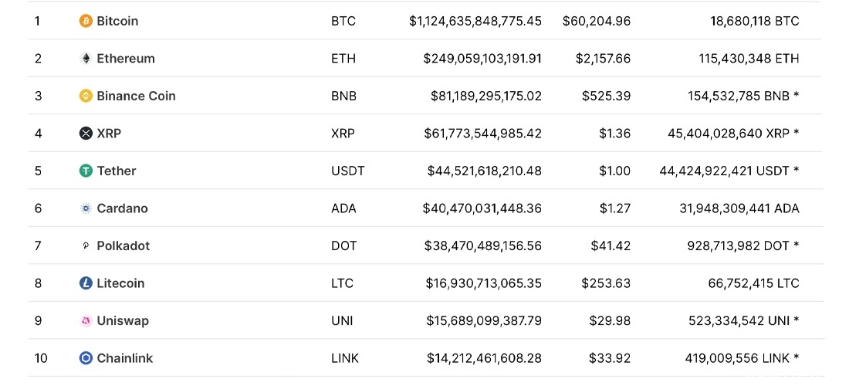Screen dimensions: 849x386
Task: Open the Polkadot name link
Action: [123, 246]
